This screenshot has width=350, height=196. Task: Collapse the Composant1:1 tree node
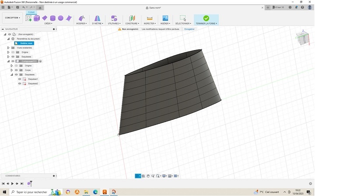coord(8,61)
